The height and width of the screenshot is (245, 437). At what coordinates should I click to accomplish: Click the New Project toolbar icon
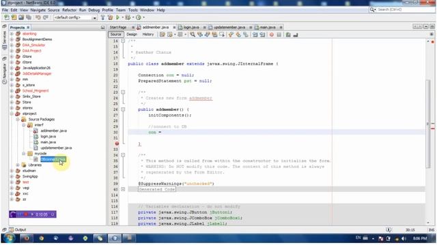tap(14, 18)
